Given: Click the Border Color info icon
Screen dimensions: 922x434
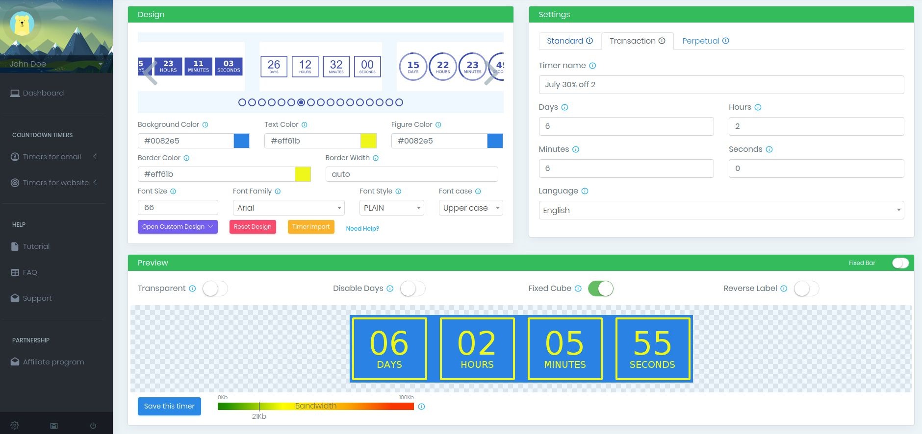Looking at the screenshot, I should pyautogui.click(x=186, y=158).
